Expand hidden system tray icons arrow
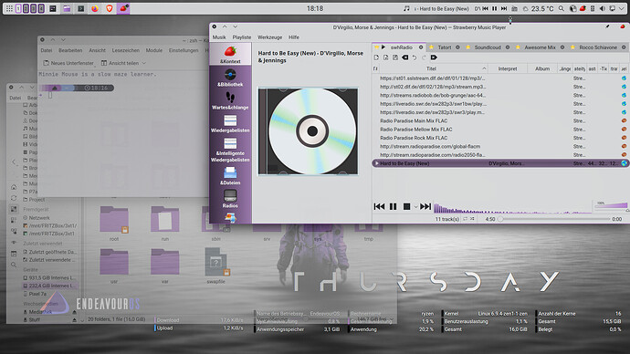Image resolution: width=630 pixels, height=354 pixels. 621,8
